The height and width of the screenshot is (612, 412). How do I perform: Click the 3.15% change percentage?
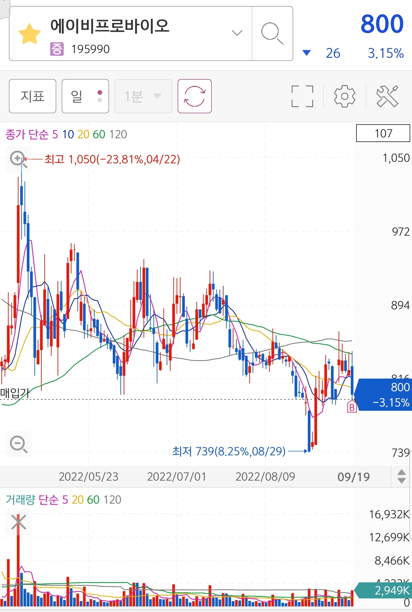(x=386, y=53)
